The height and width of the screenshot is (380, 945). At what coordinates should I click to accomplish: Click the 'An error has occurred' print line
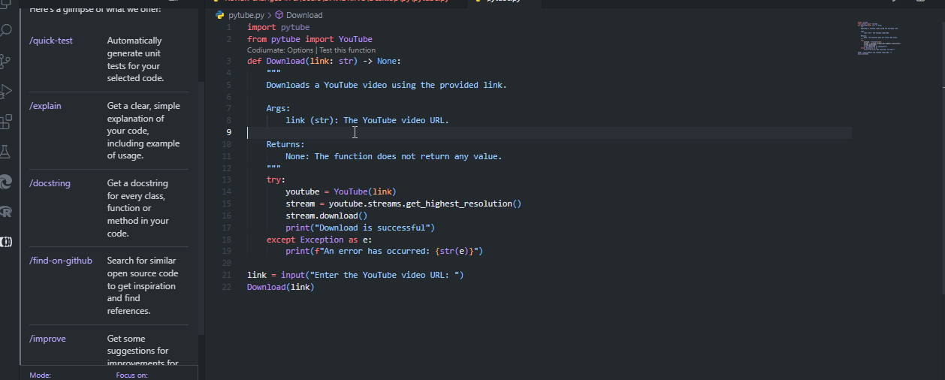point(384,251)
